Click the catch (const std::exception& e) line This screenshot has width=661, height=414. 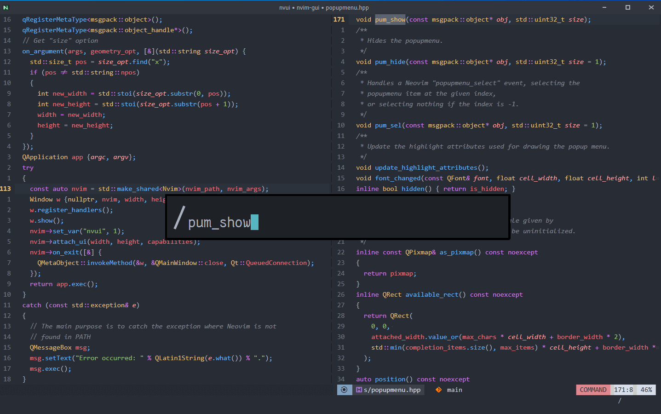(x=80, y=305)
